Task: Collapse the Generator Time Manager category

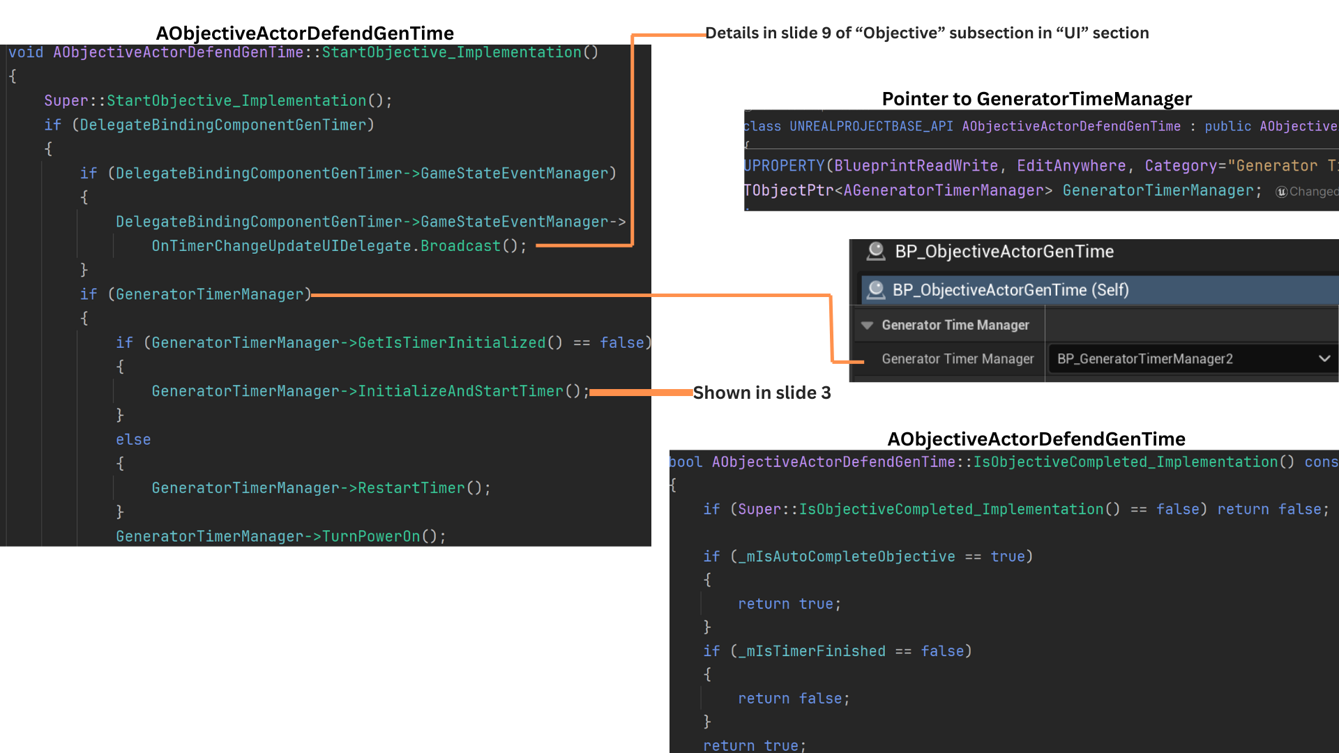Action: point(867,325)
